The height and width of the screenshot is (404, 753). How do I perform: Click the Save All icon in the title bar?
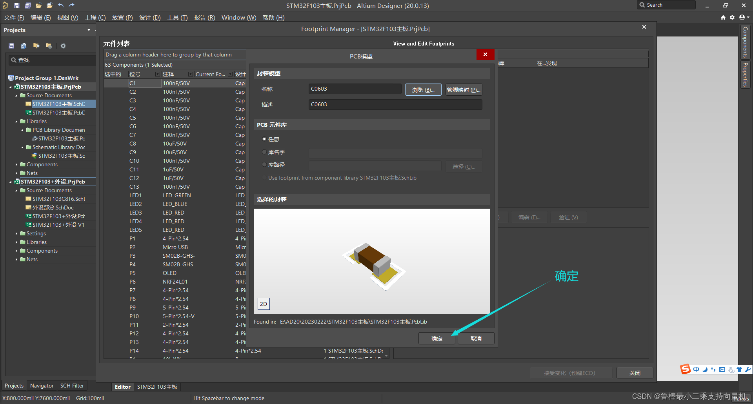27,5
